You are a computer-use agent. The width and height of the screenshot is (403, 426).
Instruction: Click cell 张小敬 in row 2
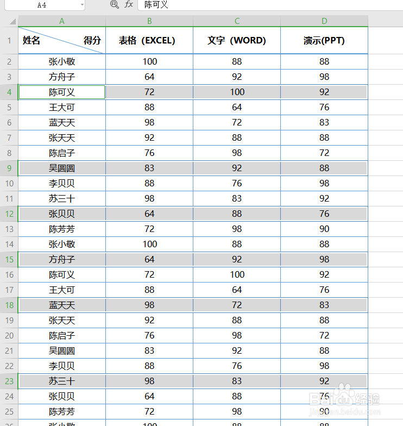click(62, 62)
